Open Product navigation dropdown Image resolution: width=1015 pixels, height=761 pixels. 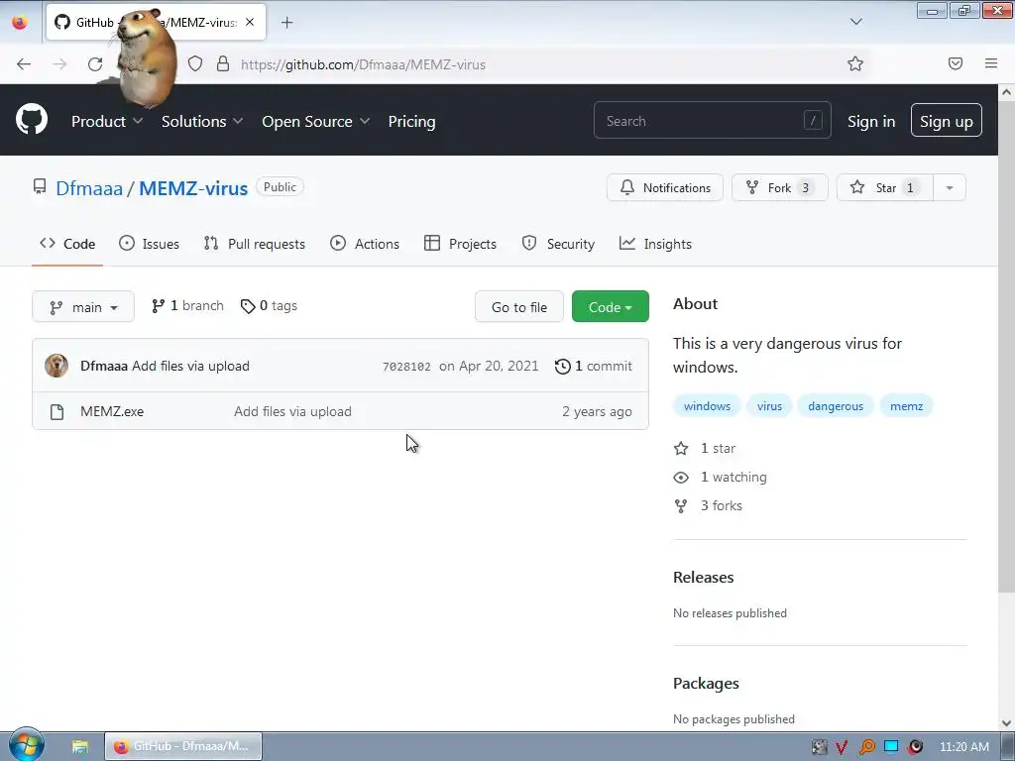point(107,121)
